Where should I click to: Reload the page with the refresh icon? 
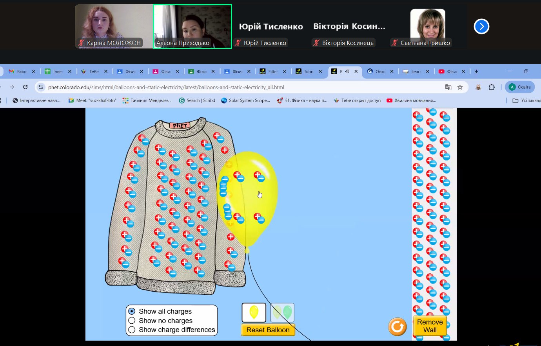click(x=25, y=87)
